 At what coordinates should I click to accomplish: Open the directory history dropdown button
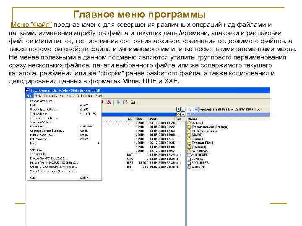(183, 115)
